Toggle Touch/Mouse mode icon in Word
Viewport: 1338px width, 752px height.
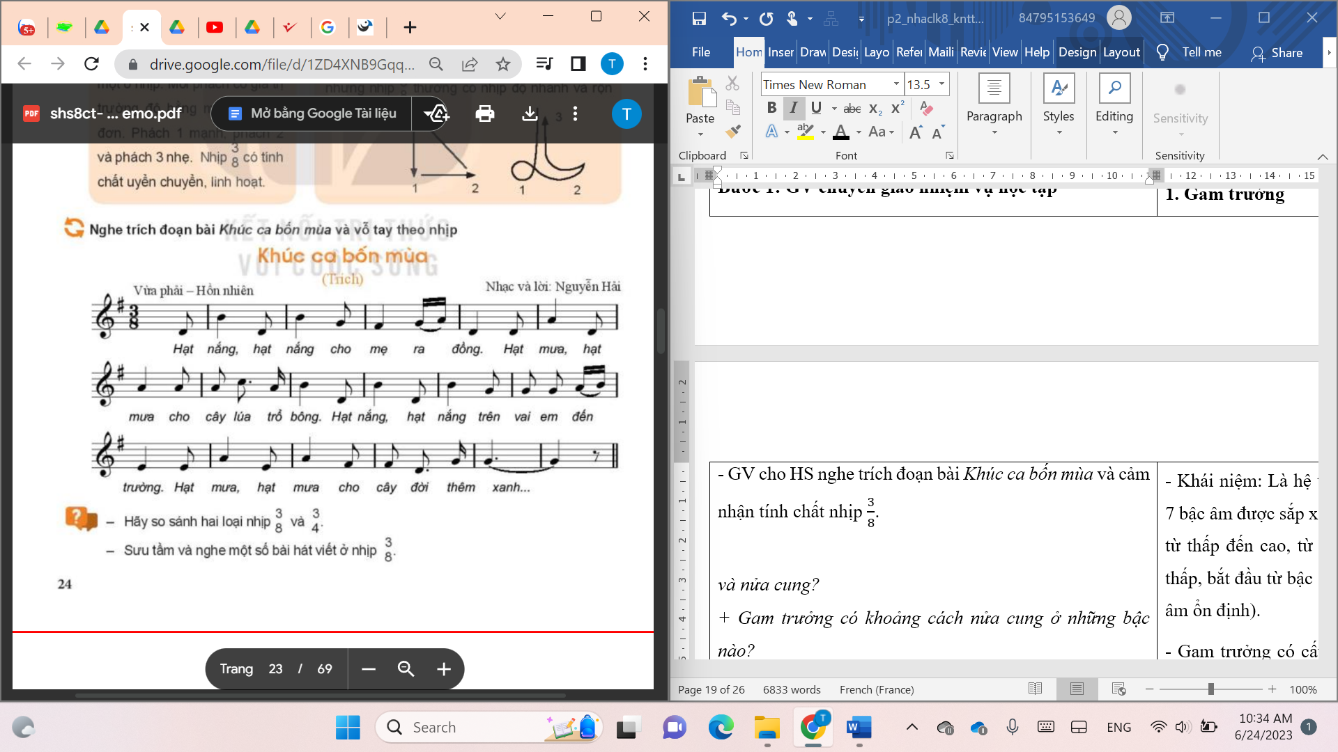(792, 19)
